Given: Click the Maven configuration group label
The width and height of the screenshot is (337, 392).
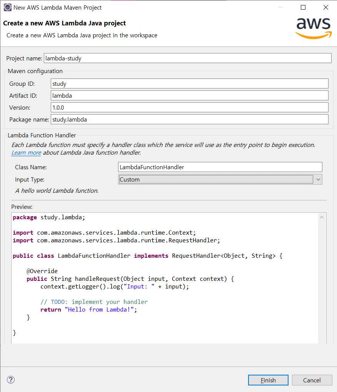Looking at the screenshot, I should coord(35,71).
